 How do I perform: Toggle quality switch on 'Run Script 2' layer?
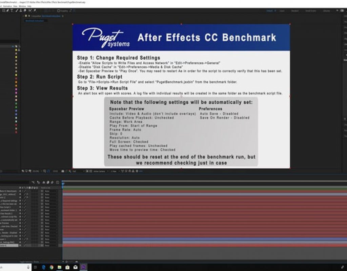coord(25,207)
